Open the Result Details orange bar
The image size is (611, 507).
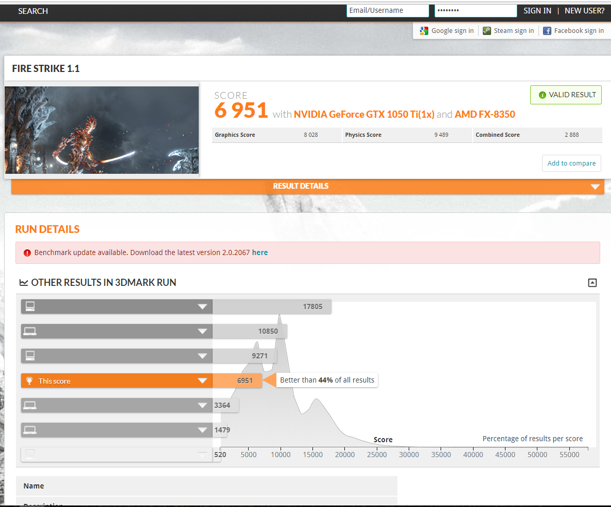307,187
